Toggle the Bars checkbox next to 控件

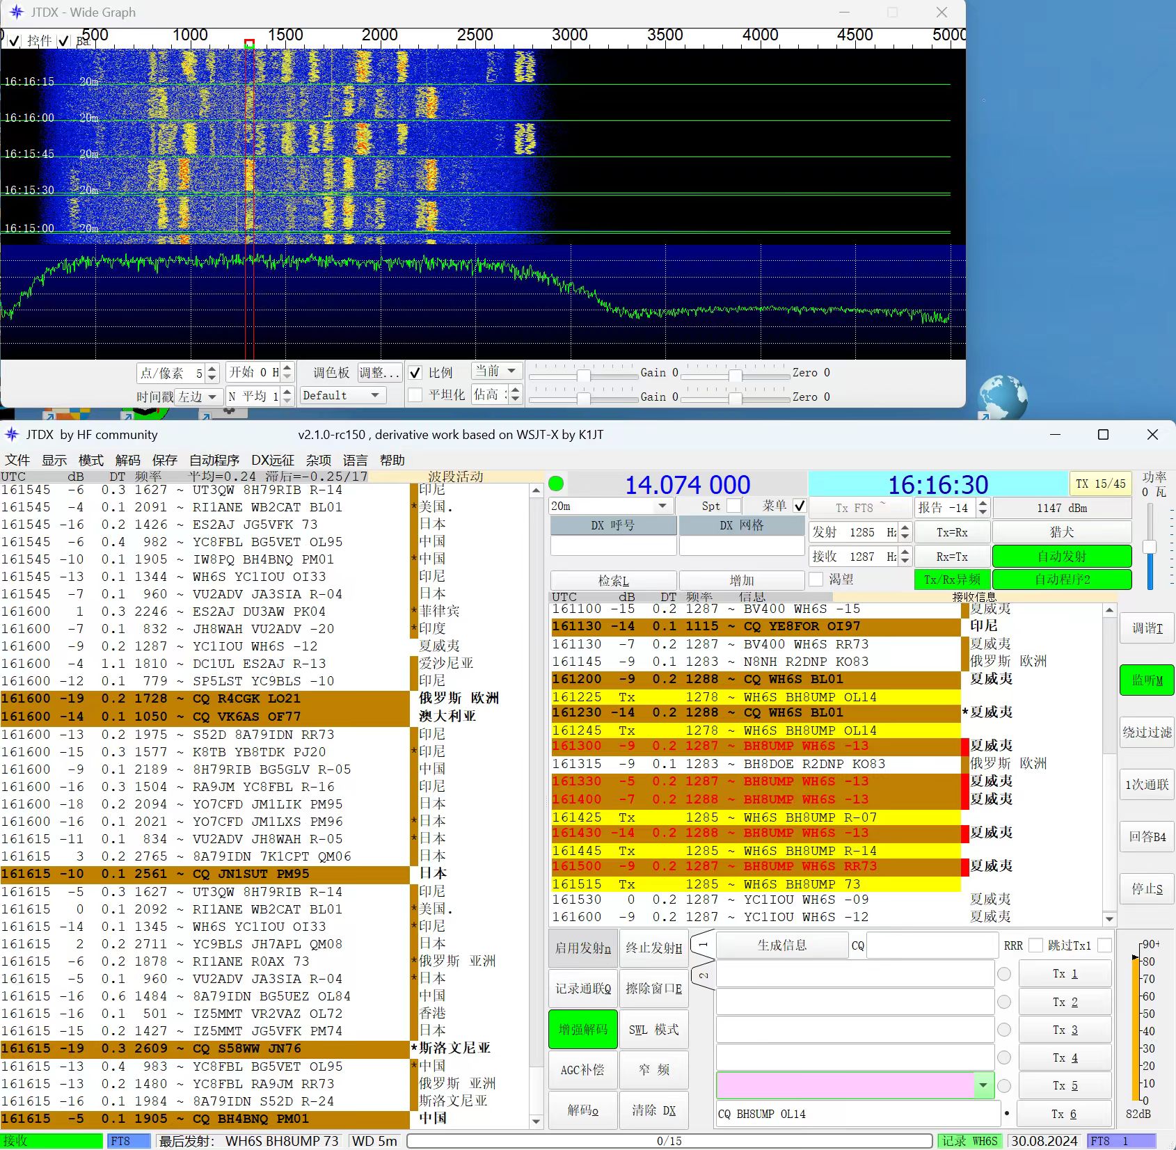pos(64,41)
